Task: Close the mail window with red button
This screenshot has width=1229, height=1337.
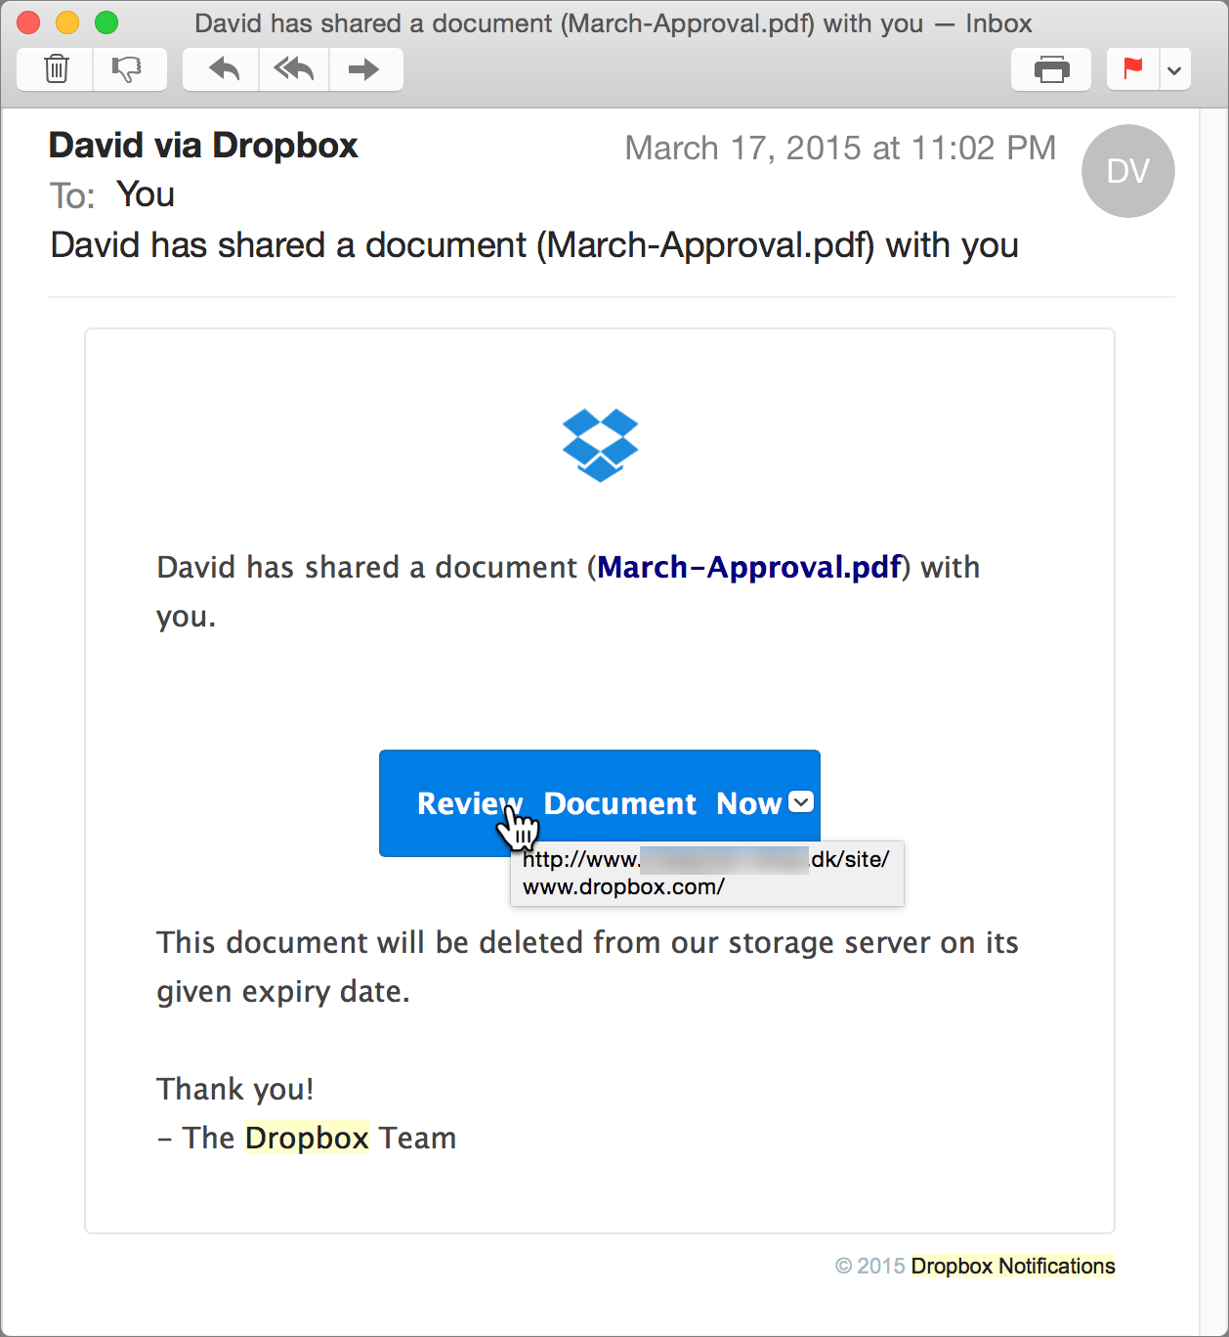Action: (x=28, y=22)
